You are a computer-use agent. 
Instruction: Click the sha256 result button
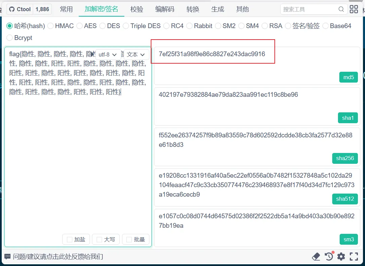pyautogui.click(x=345, y=158)
